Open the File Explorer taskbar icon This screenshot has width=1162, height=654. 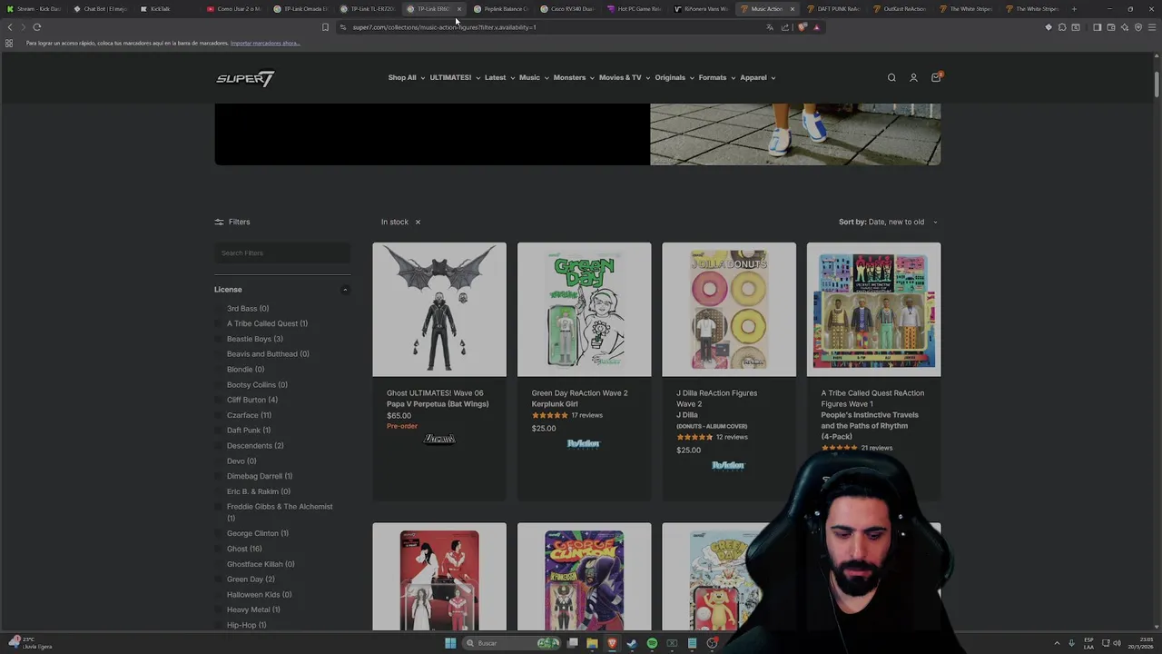click(592, 643)
